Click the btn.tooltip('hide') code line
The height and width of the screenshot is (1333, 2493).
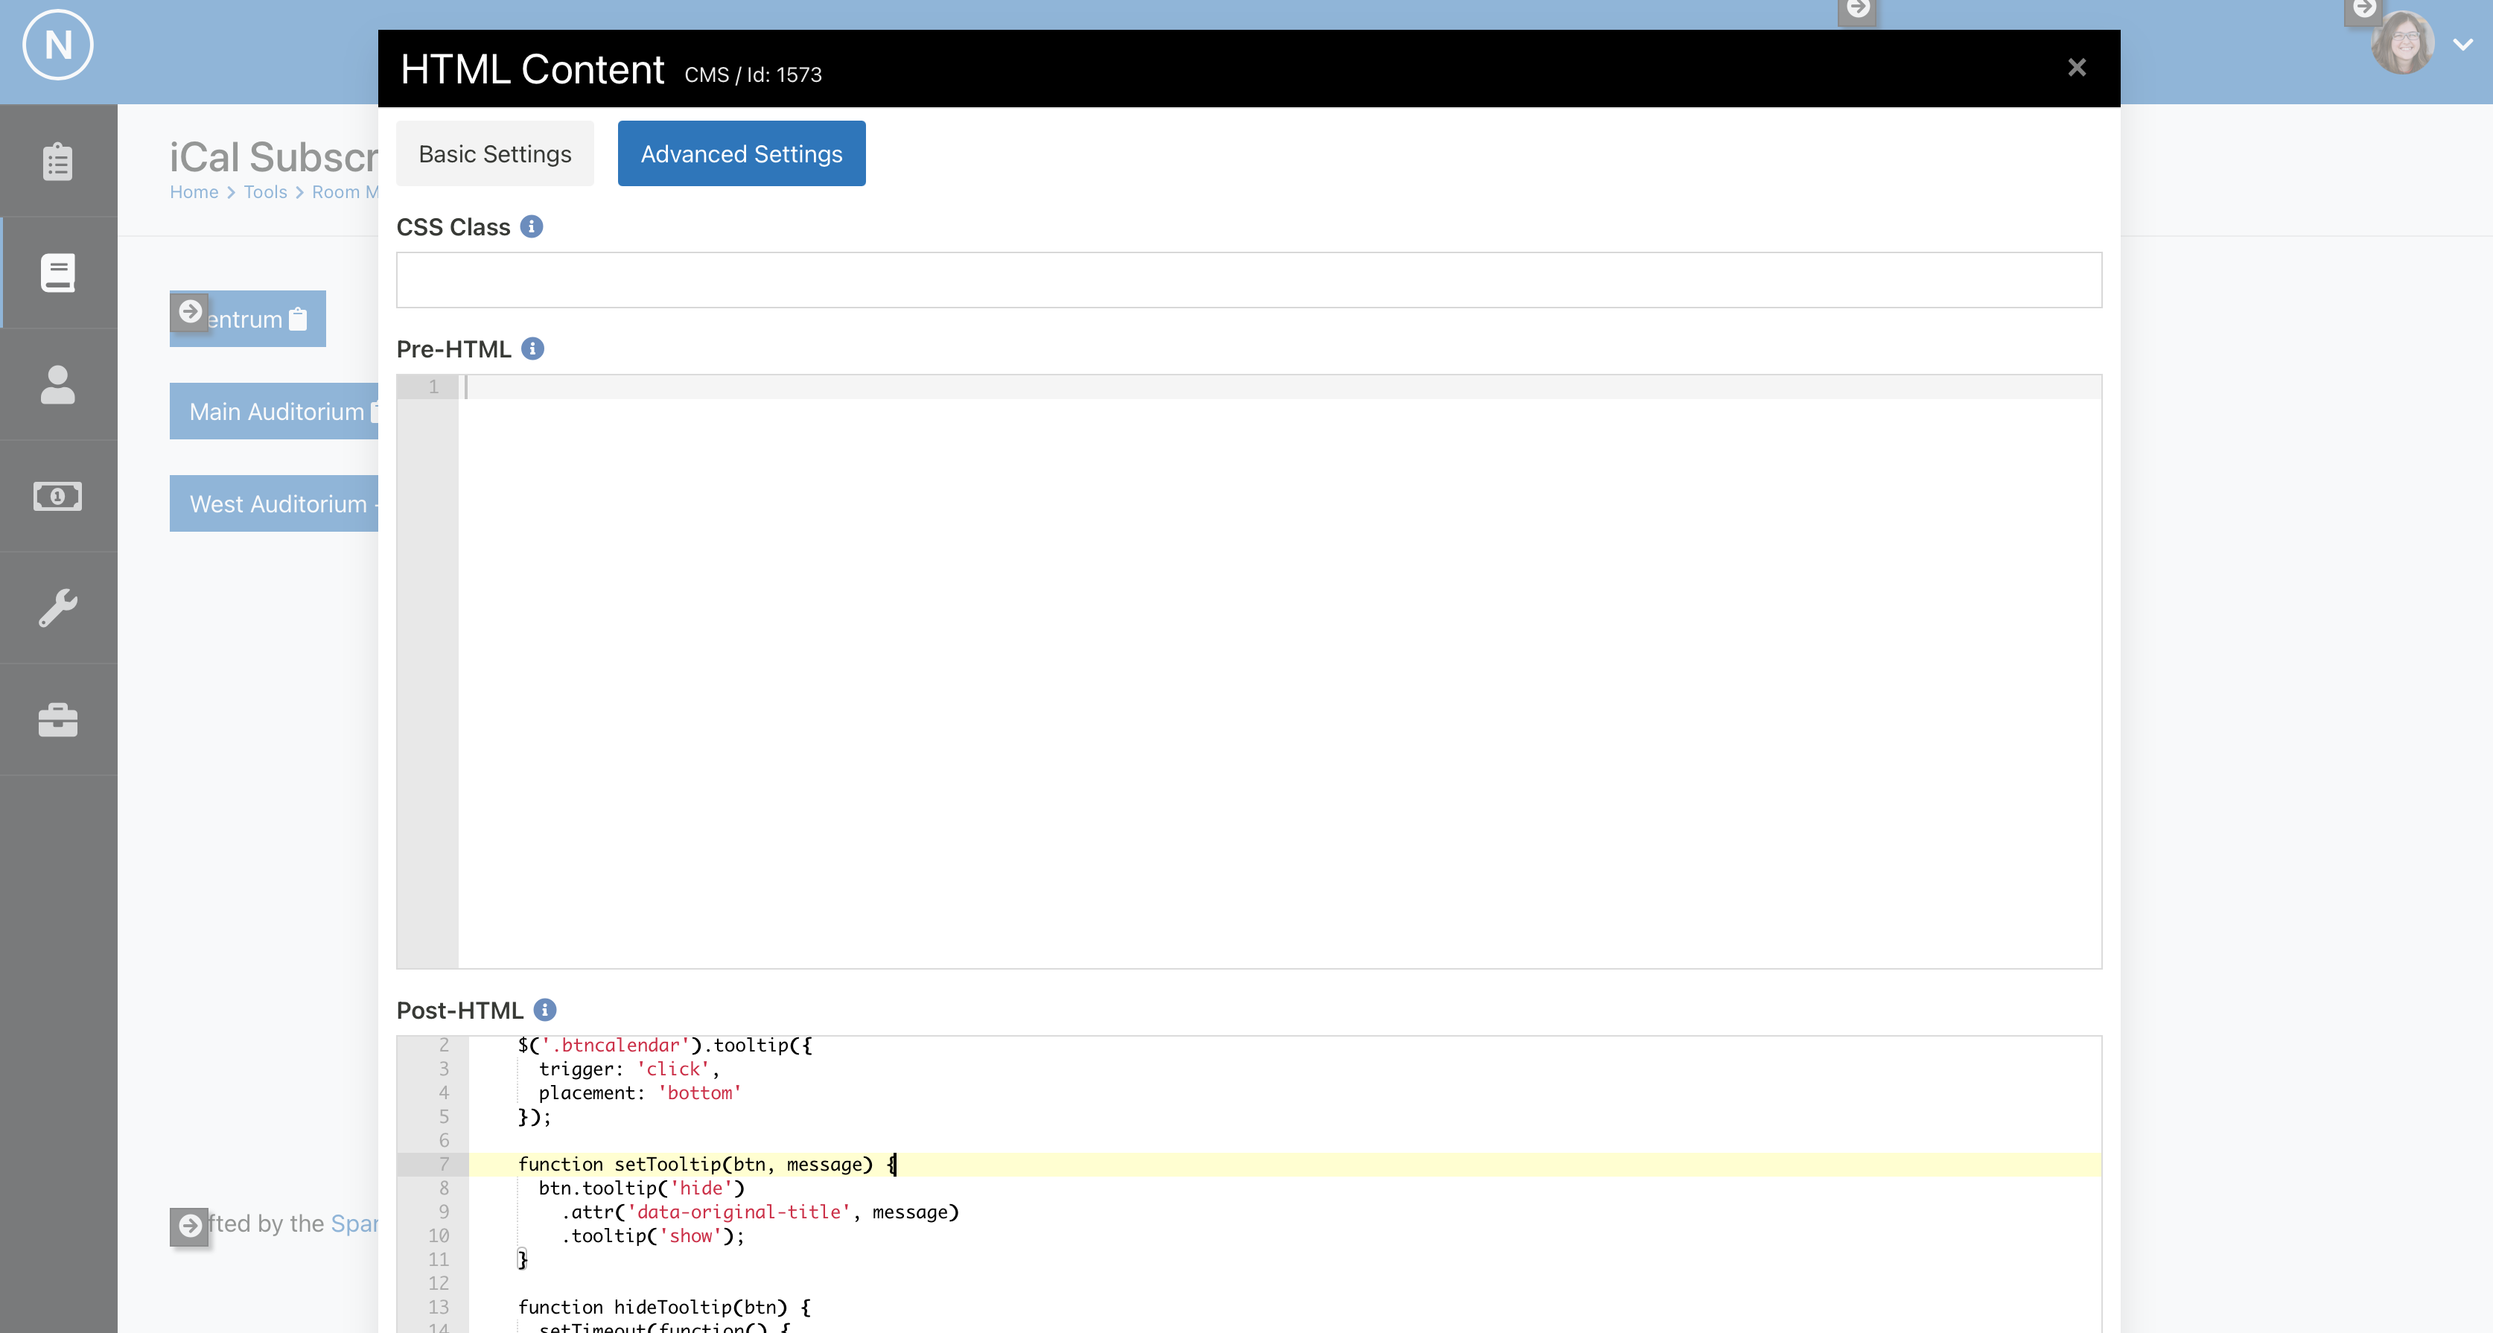tap(642, 1188)
